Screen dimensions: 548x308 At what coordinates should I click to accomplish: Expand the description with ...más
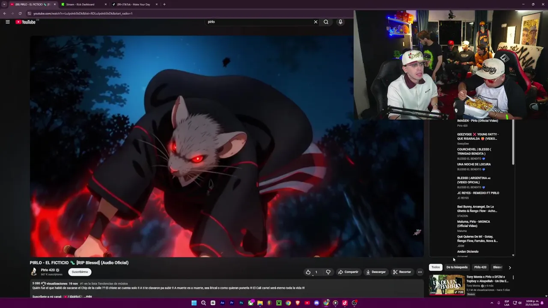click(x=88, y=296)
